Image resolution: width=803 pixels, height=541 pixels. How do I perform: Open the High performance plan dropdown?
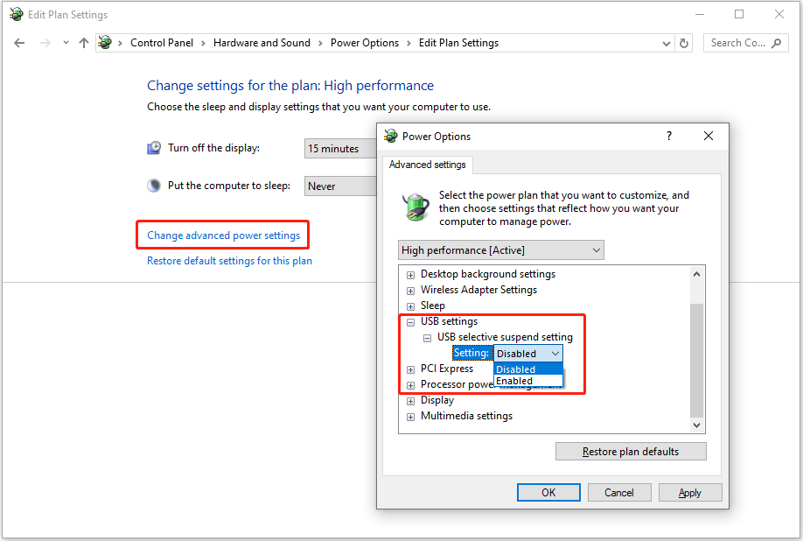point(500,250)
